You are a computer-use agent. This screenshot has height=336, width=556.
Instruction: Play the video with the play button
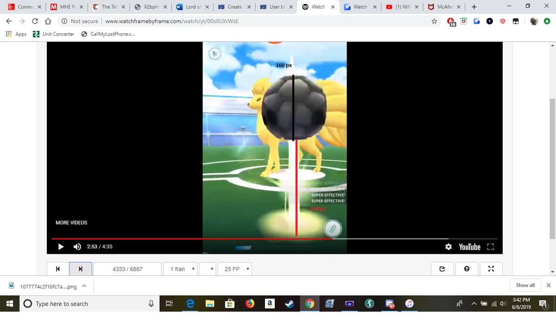61,247
